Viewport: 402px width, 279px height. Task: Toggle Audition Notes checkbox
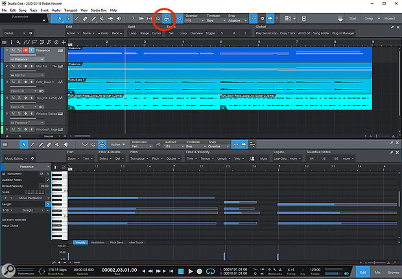[47, 180]
